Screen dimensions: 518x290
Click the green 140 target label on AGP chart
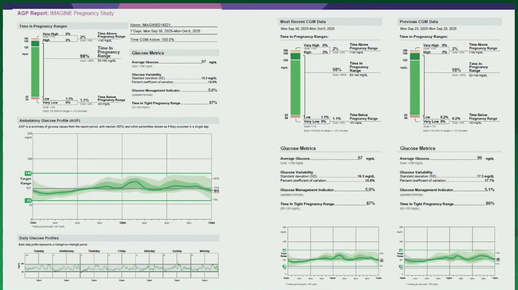(x=29, y=173)
